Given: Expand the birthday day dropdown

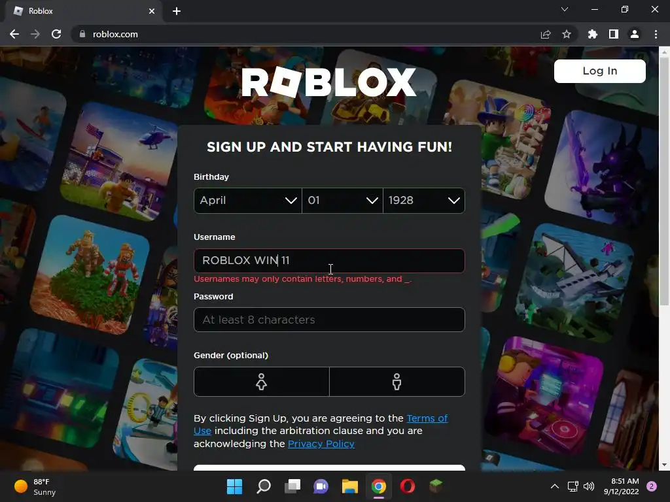Looking at the screenshot, I should [x=342, y=200].
